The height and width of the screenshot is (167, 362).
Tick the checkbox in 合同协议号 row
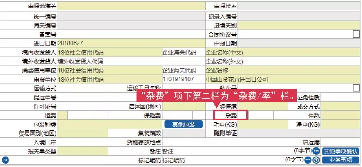356,34
